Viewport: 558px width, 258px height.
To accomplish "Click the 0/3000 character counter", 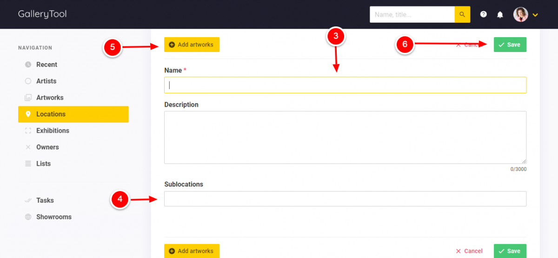I will pyautogui.click(x=518, y=169).
